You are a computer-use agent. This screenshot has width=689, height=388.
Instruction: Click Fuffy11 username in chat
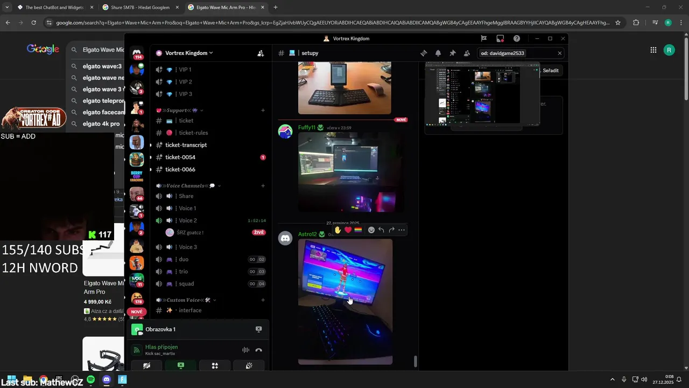307,128
